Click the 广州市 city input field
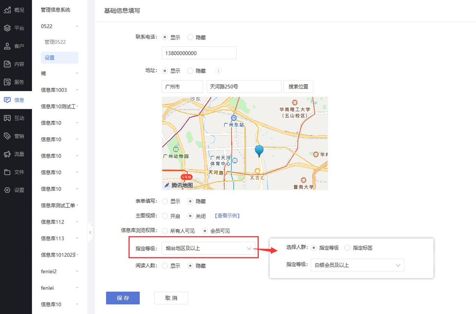Image resolution: width=476 pixels, height=314 pixels. 182,87
